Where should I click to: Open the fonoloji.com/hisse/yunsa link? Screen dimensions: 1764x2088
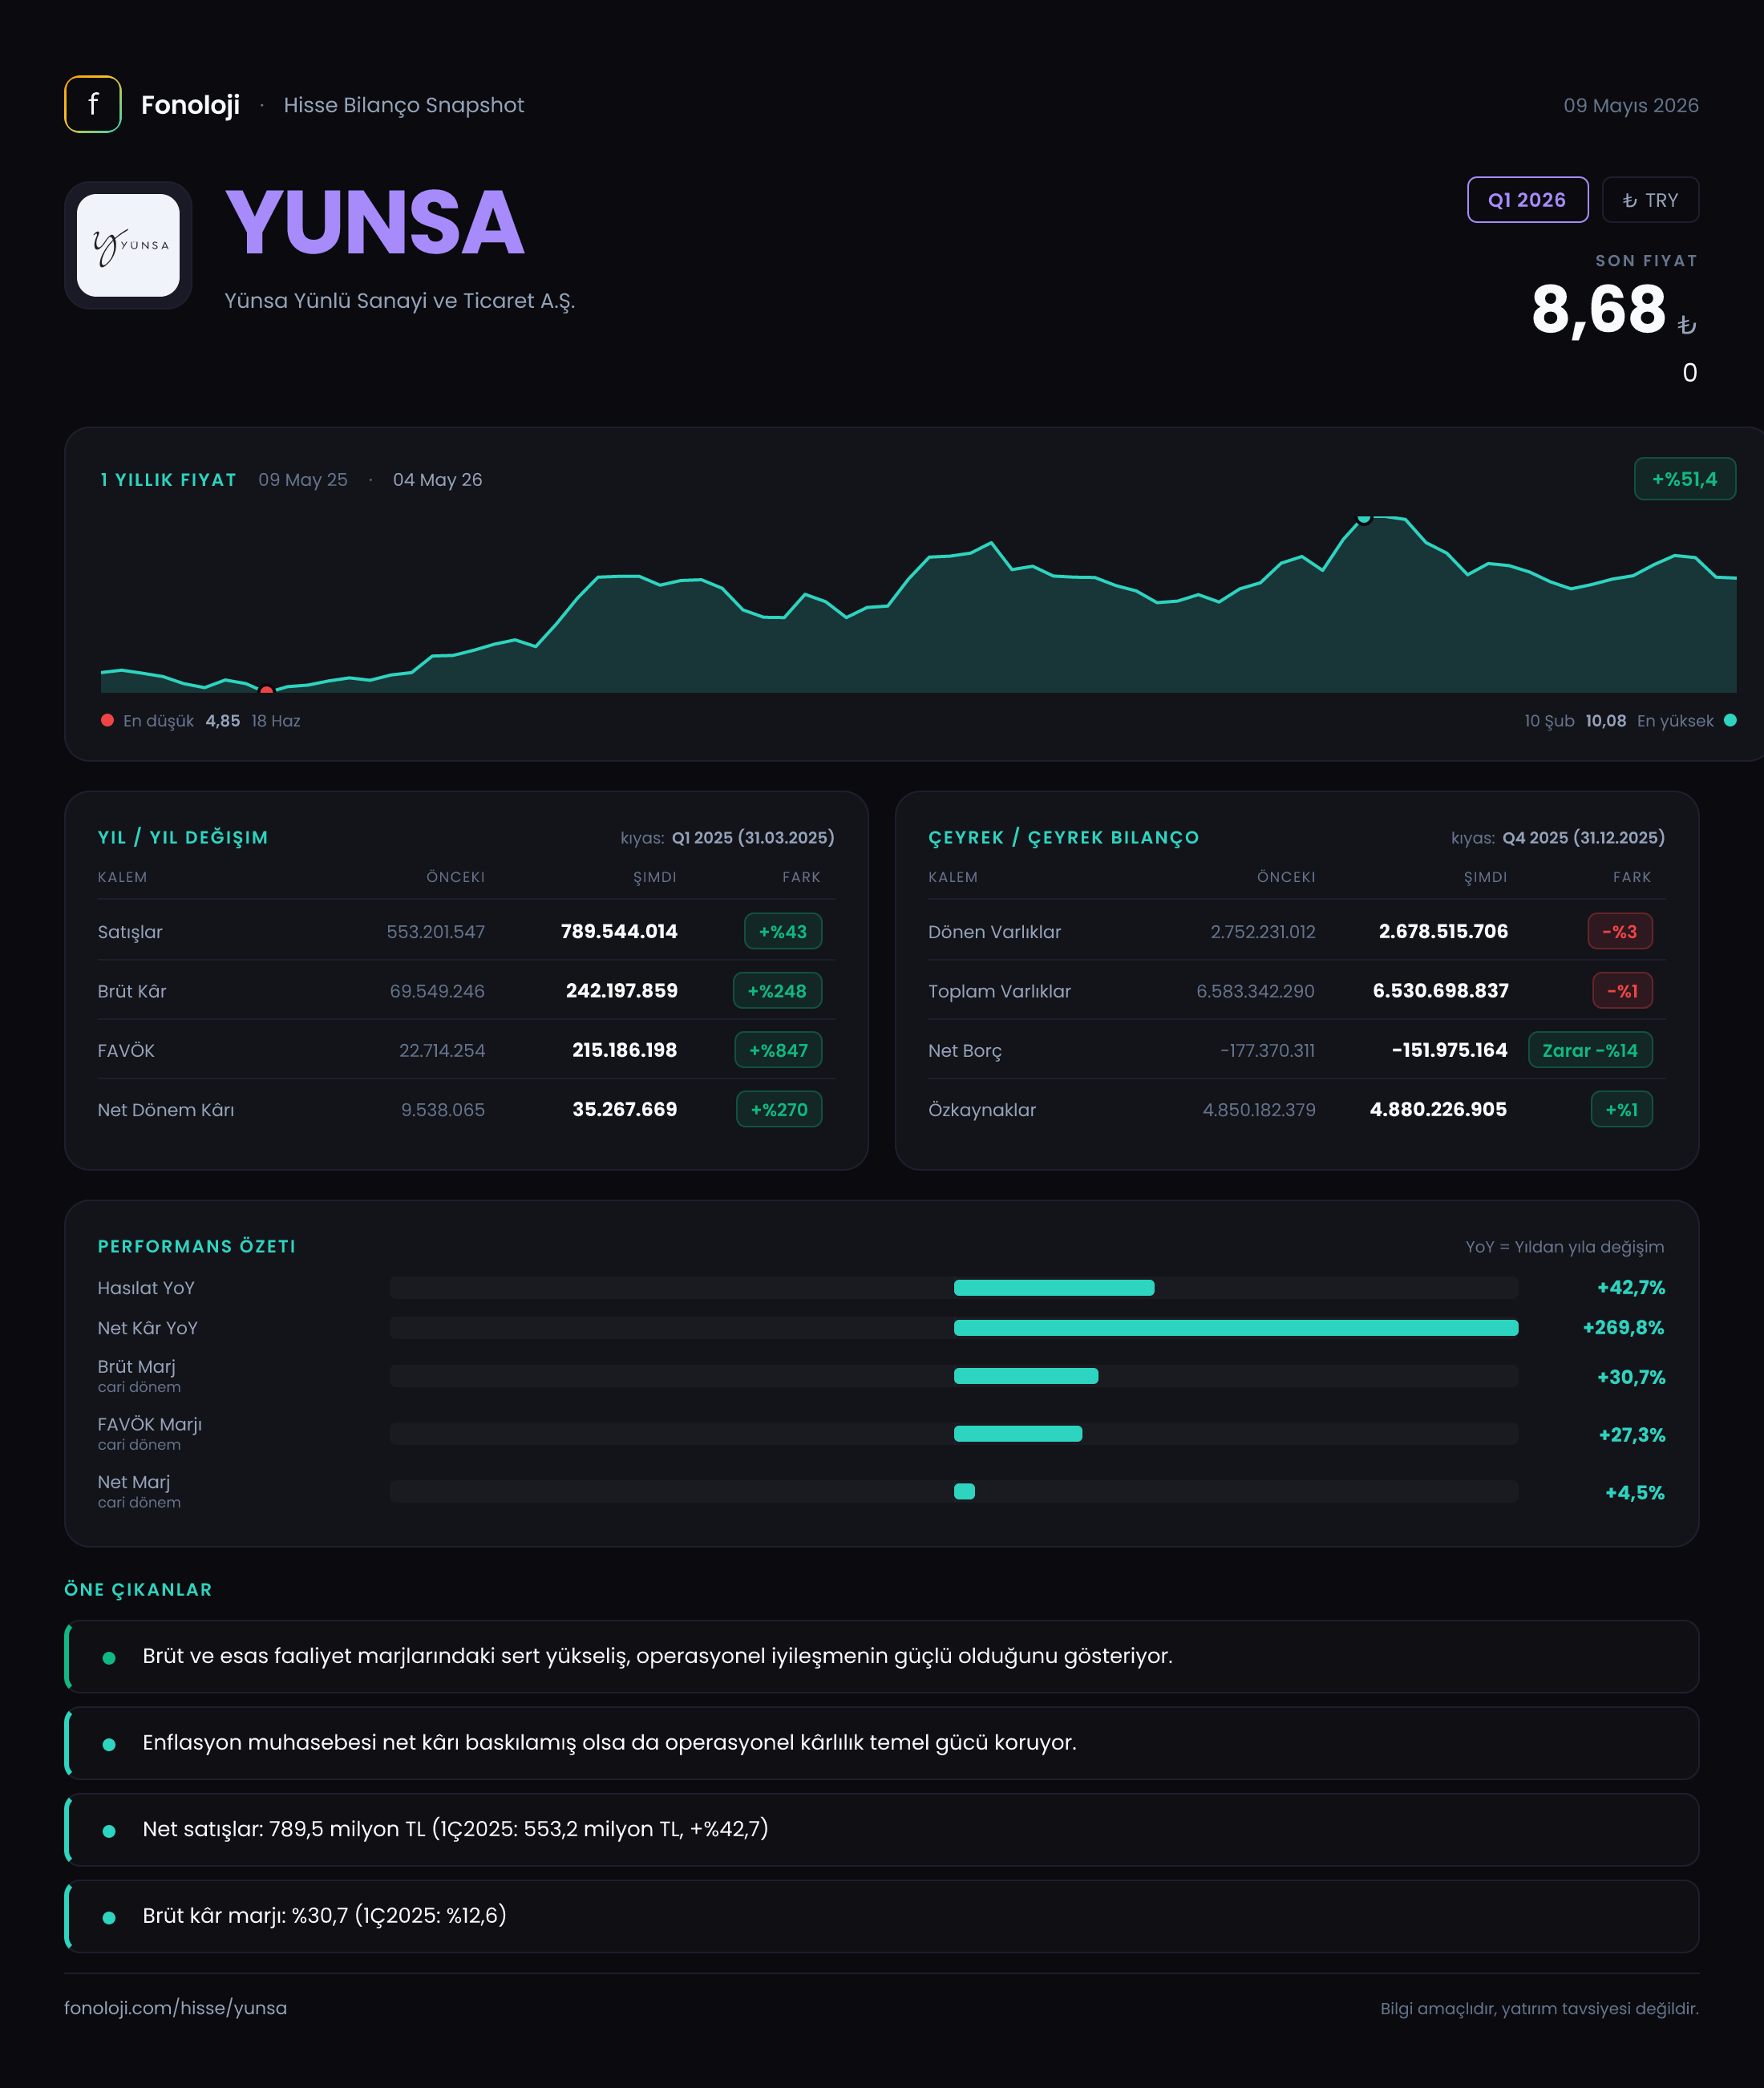point(175,2008)
